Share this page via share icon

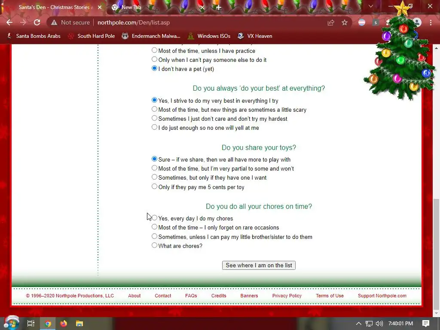tap(331, 22)
